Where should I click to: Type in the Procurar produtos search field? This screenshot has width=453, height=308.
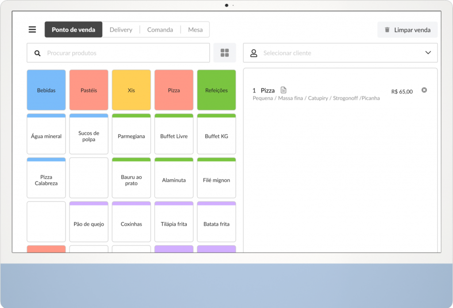(124, 53)
